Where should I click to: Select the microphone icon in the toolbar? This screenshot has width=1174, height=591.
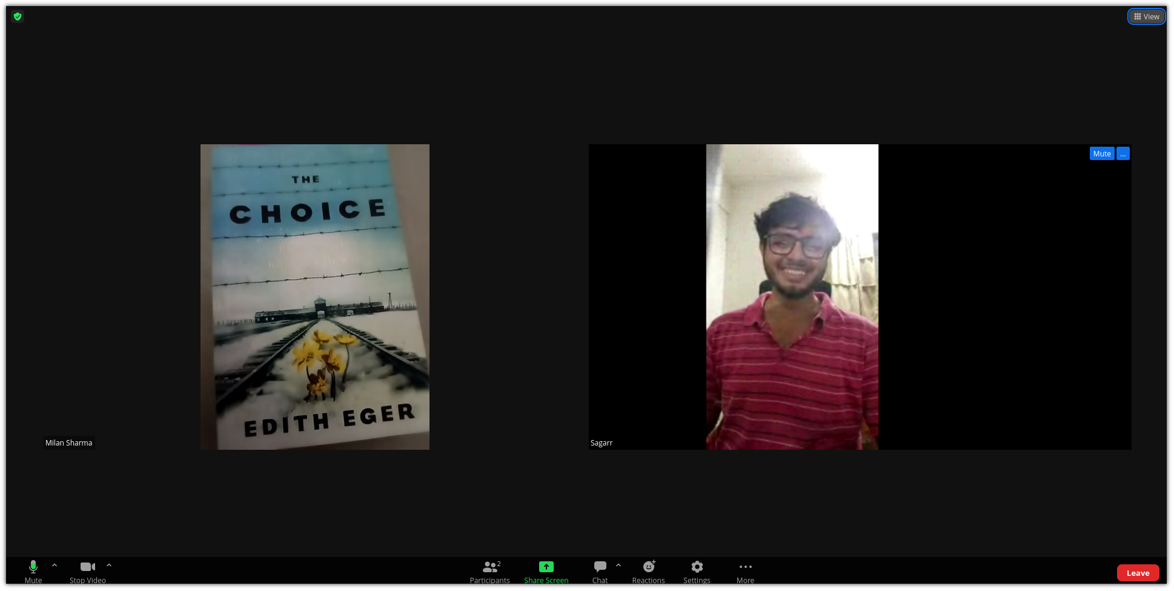coord(33,566)
